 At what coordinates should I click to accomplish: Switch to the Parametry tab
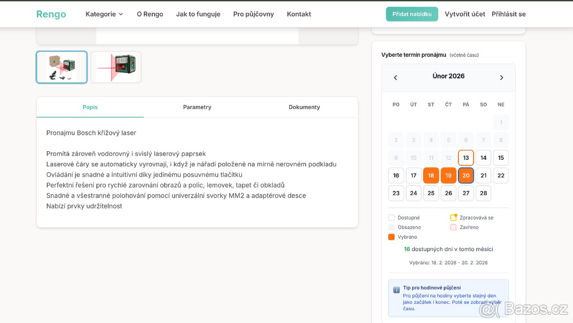[x=197, y=107]
